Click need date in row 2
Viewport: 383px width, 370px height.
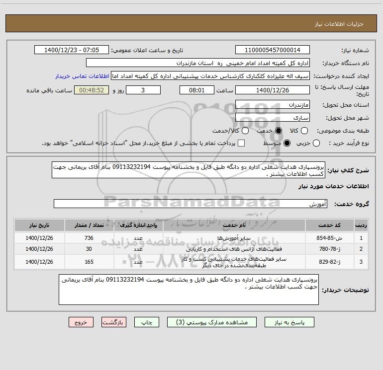(39, 249)
